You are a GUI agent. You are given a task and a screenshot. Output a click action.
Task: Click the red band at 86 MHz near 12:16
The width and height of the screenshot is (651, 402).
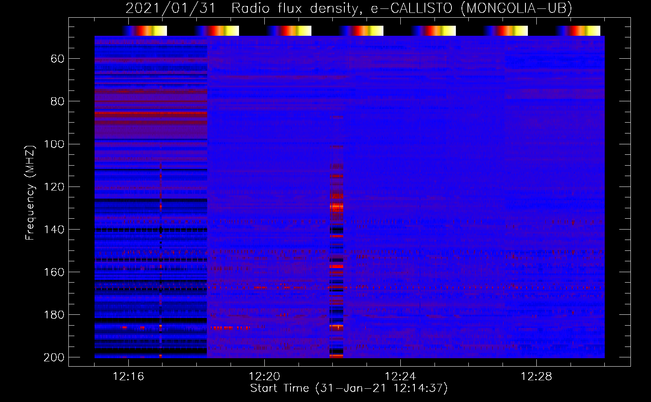click(x=151, y=114)
